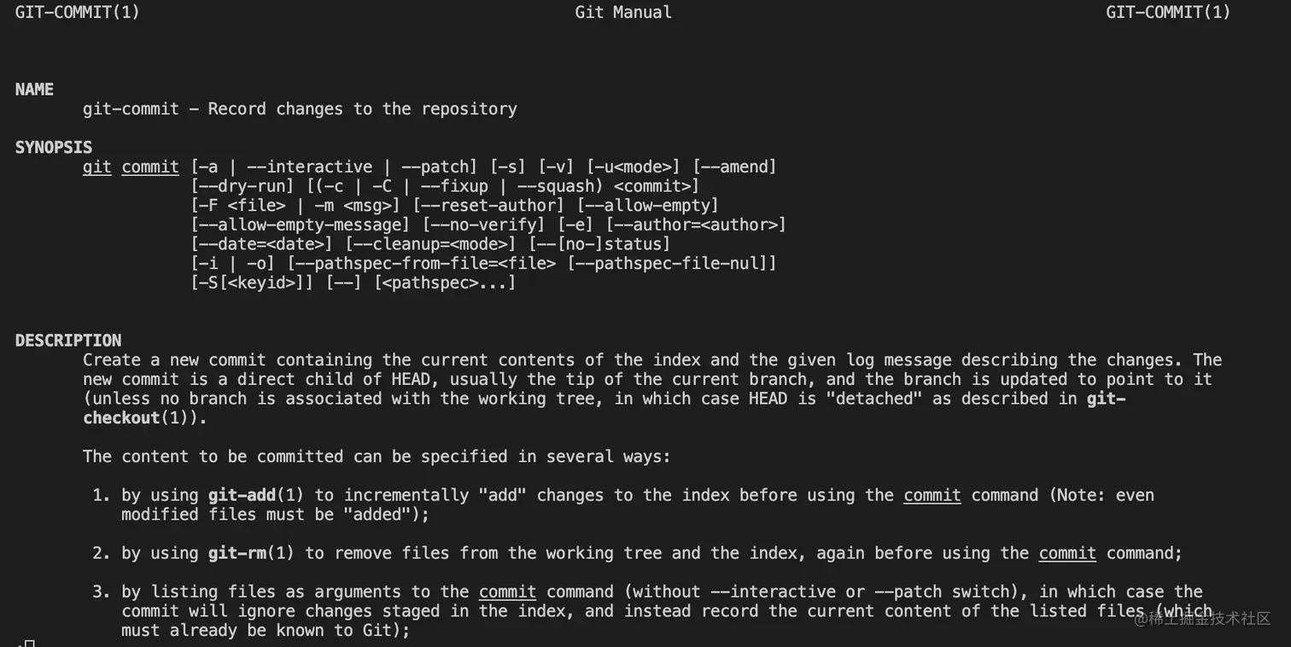Click the DESCRIPTION section heading

pyautogui.click(x=68, y=341)
